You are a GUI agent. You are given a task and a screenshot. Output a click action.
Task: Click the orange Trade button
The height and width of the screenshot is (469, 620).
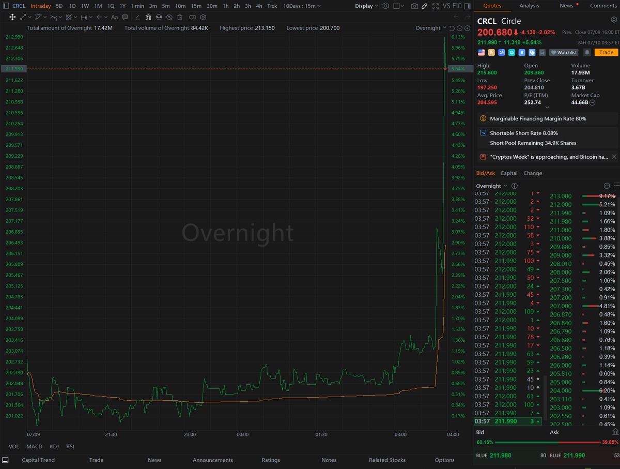tap(606, 52)
